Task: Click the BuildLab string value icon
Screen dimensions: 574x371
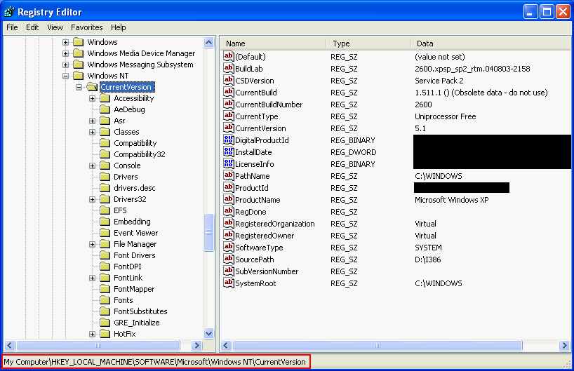Action: 229,69
